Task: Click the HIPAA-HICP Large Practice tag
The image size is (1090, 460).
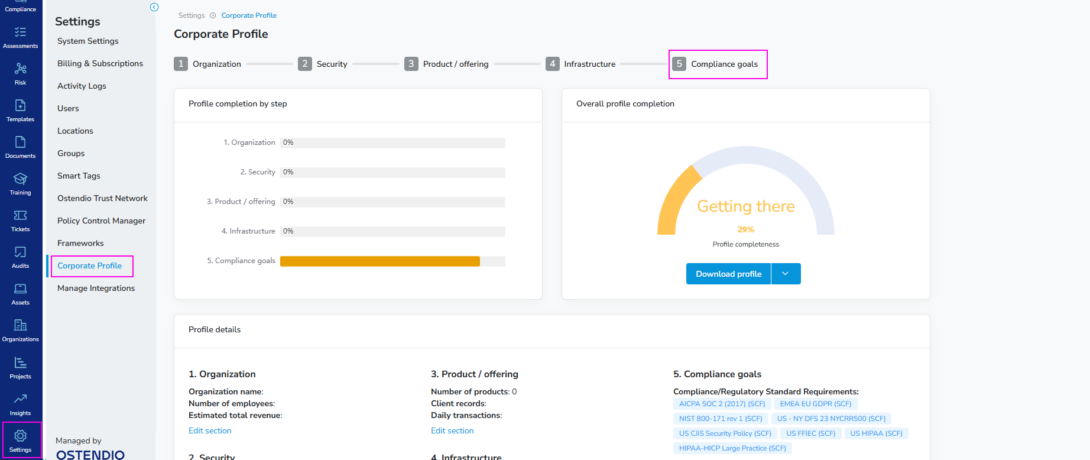Action: [x=732, y=448]
